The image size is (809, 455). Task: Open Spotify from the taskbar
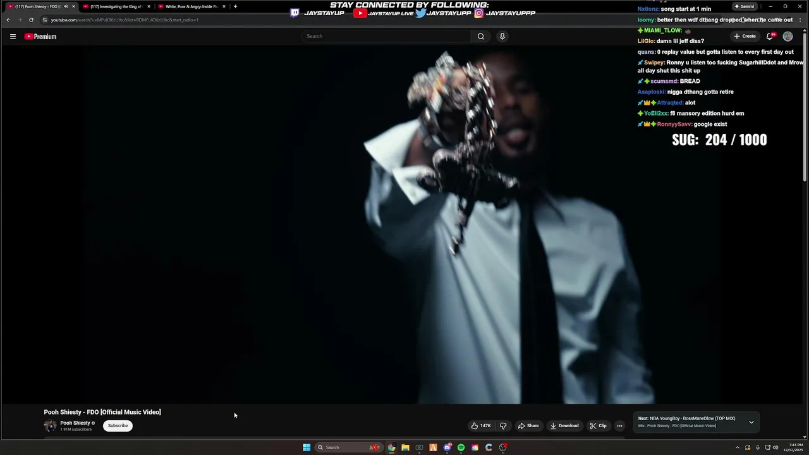click(461, 447)
